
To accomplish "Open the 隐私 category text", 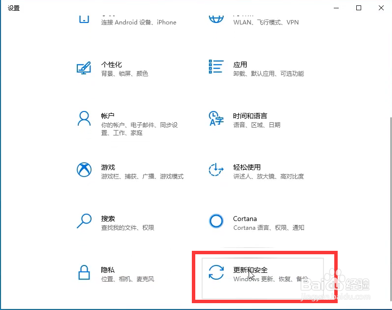I will pos(108,270).
